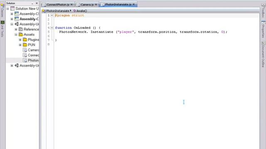266x149 pixels.
Task: Click the Solution pad title
Action: 11,3
